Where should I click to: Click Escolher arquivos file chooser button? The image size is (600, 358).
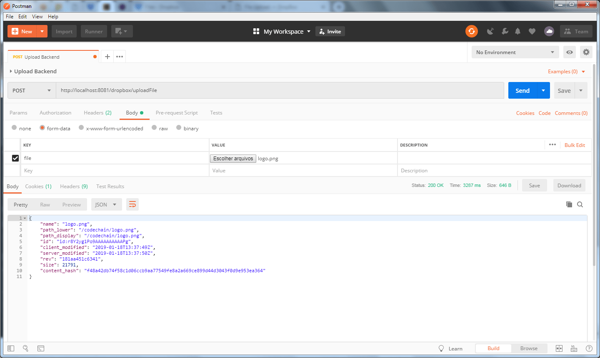tap(233, 159)
